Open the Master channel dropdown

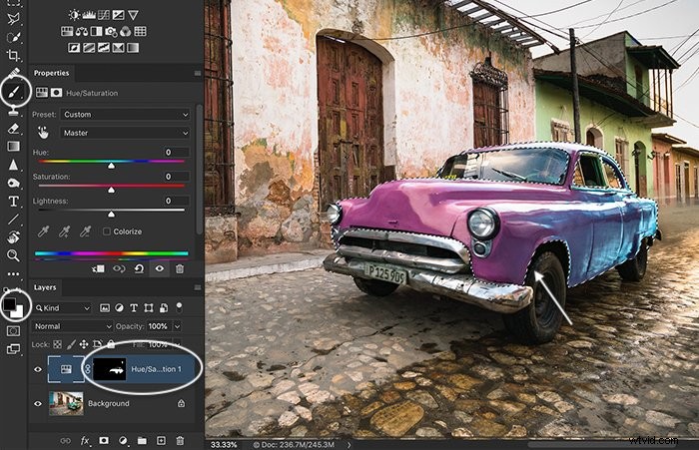125,133
